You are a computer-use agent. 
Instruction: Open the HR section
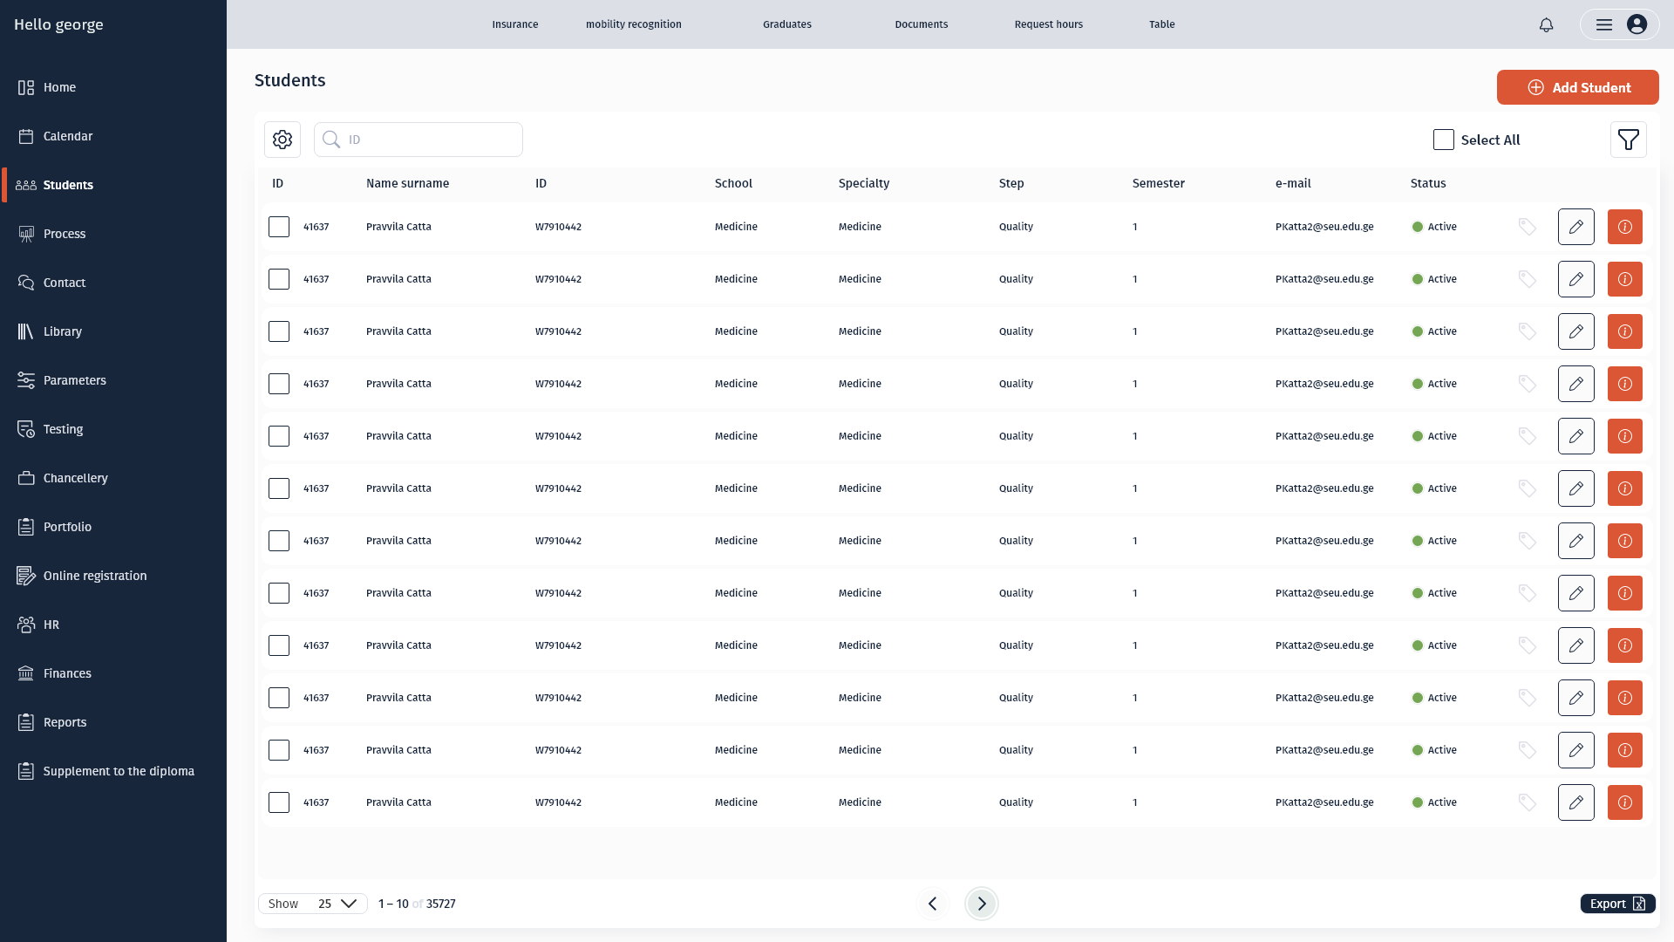pyautogui.click(x=38, y=625)
